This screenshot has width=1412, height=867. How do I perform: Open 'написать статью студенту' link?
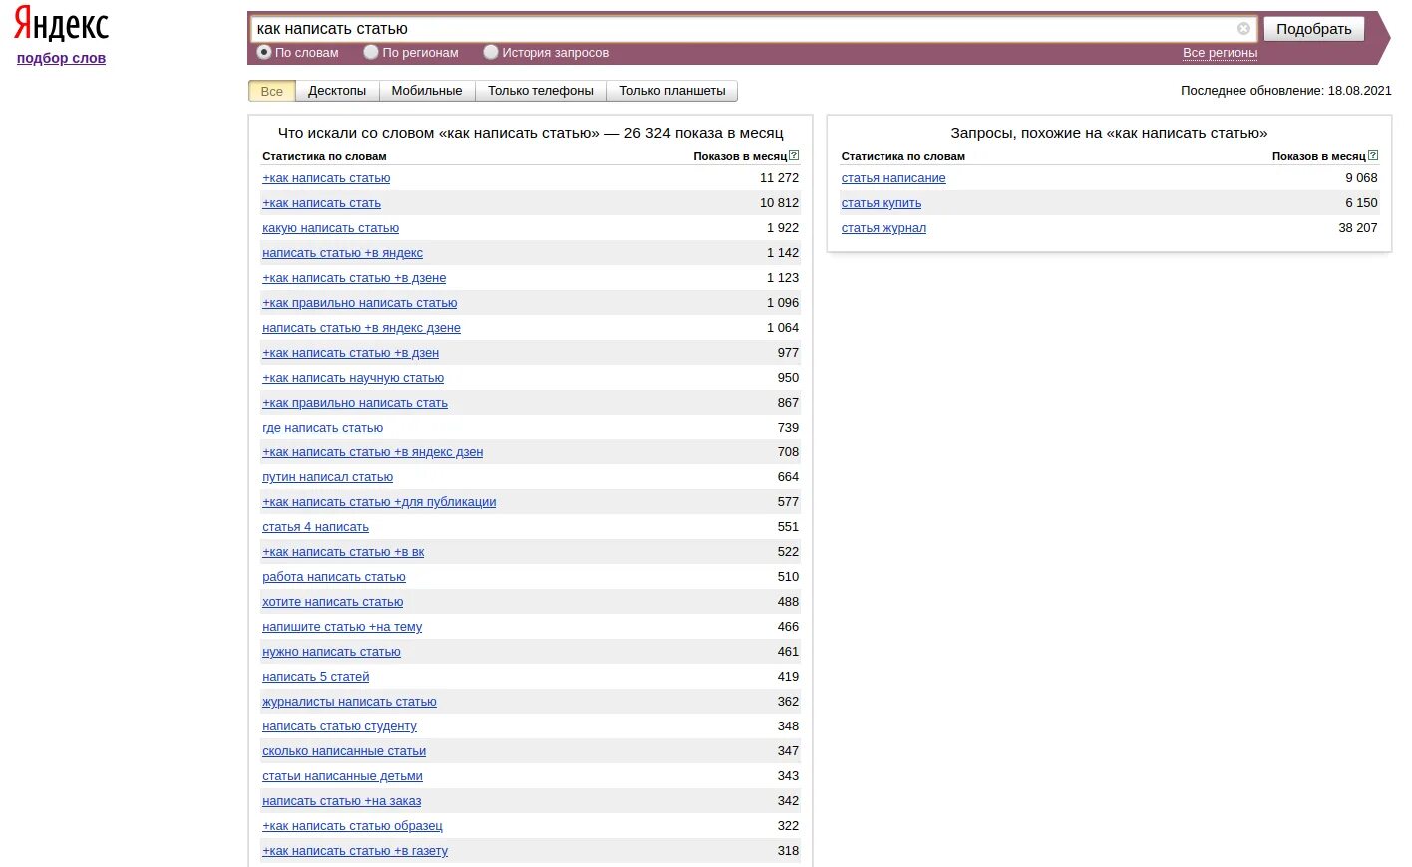click(339, 726)
